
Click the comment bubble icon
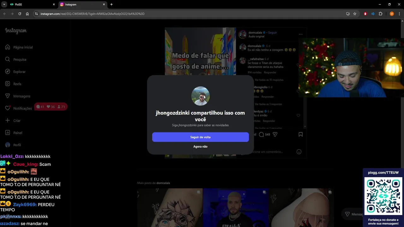261,134
